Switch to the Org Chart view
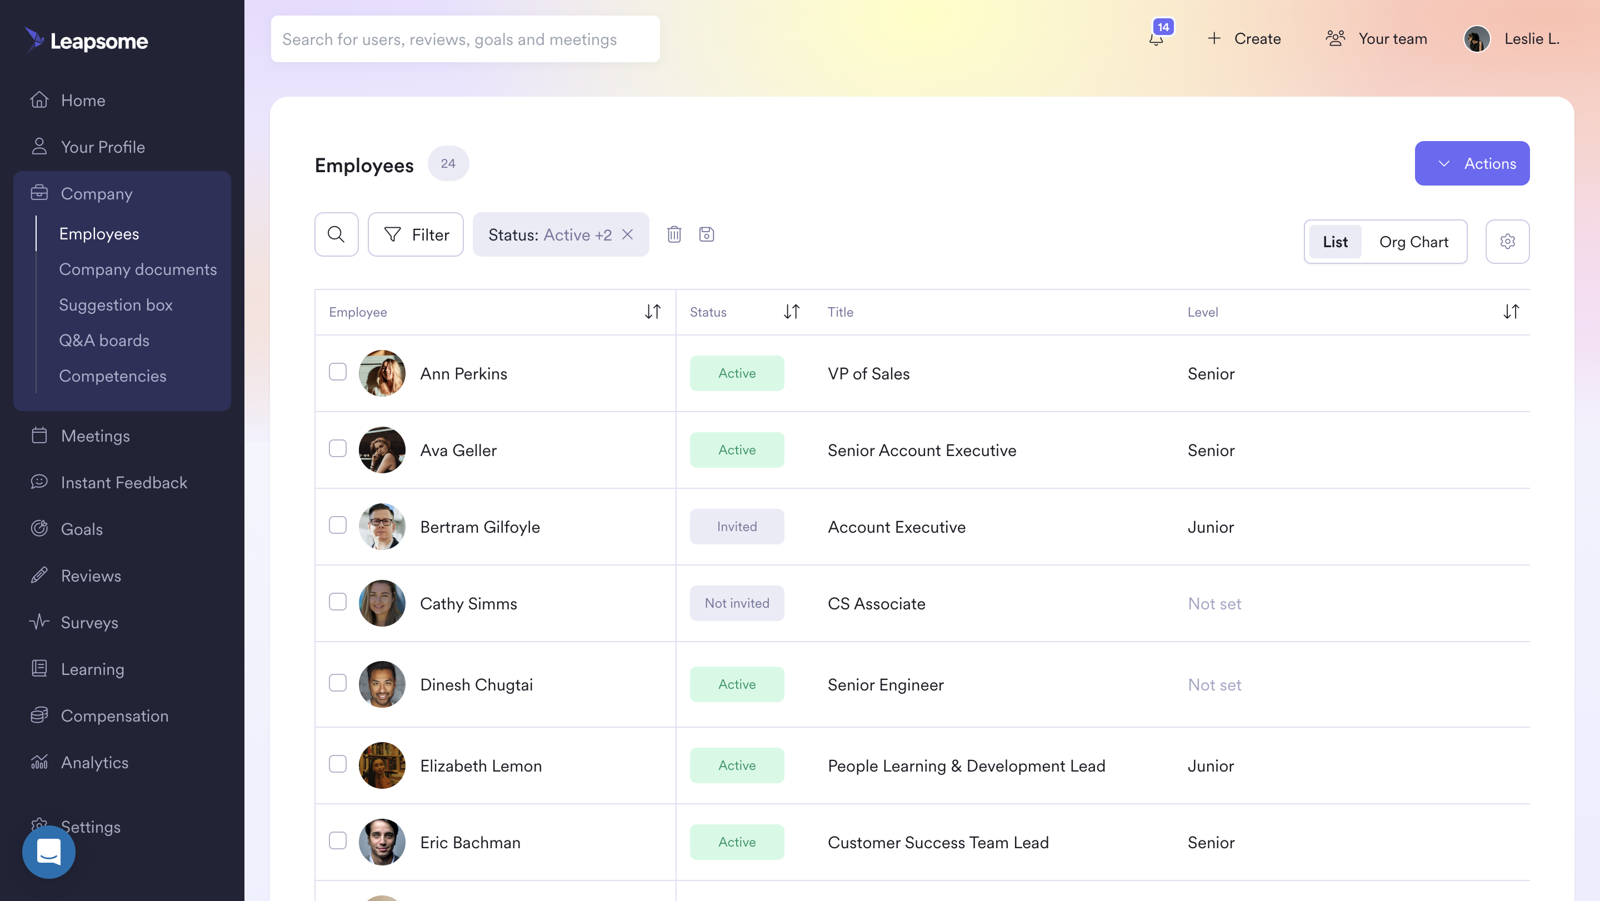 tap(1413, 242)
